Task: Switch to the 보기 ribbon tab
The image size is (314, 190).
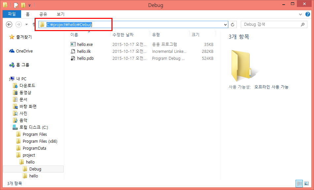Action: 60,14
